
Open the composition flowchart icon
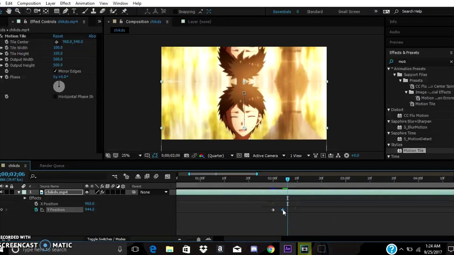coord(338,155)
